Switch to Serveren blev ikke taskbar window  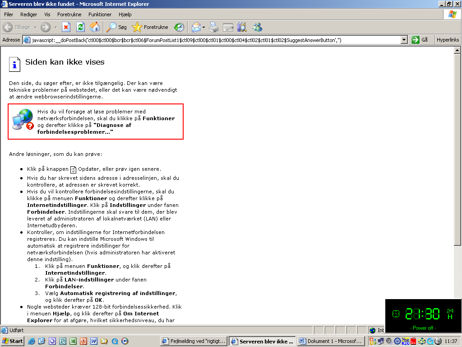[263, 341]
